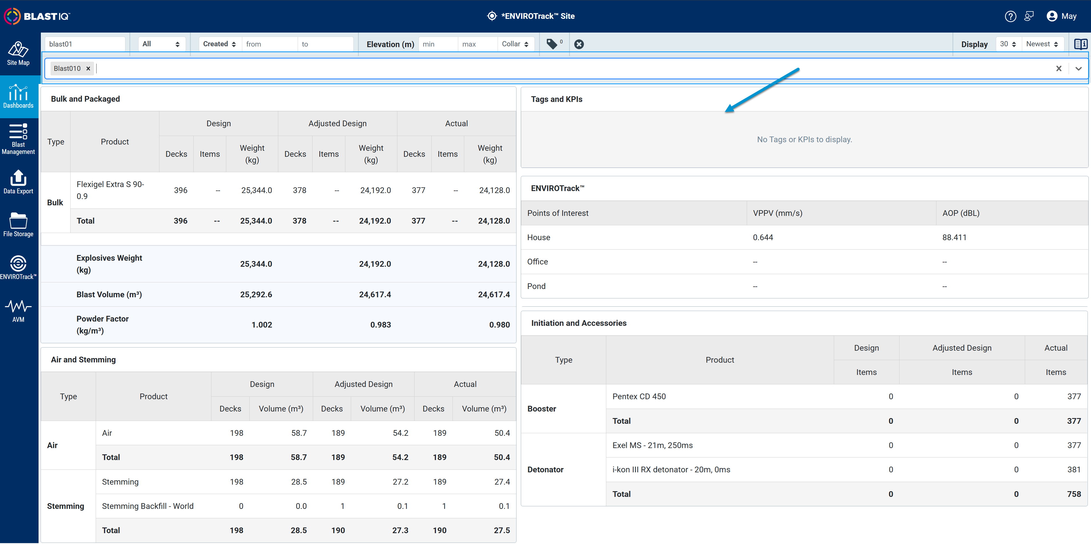The height and width of the screenshot is (544, 1091).
Task: Click the detonator total actual value 758
Action: click(1074, 494)
